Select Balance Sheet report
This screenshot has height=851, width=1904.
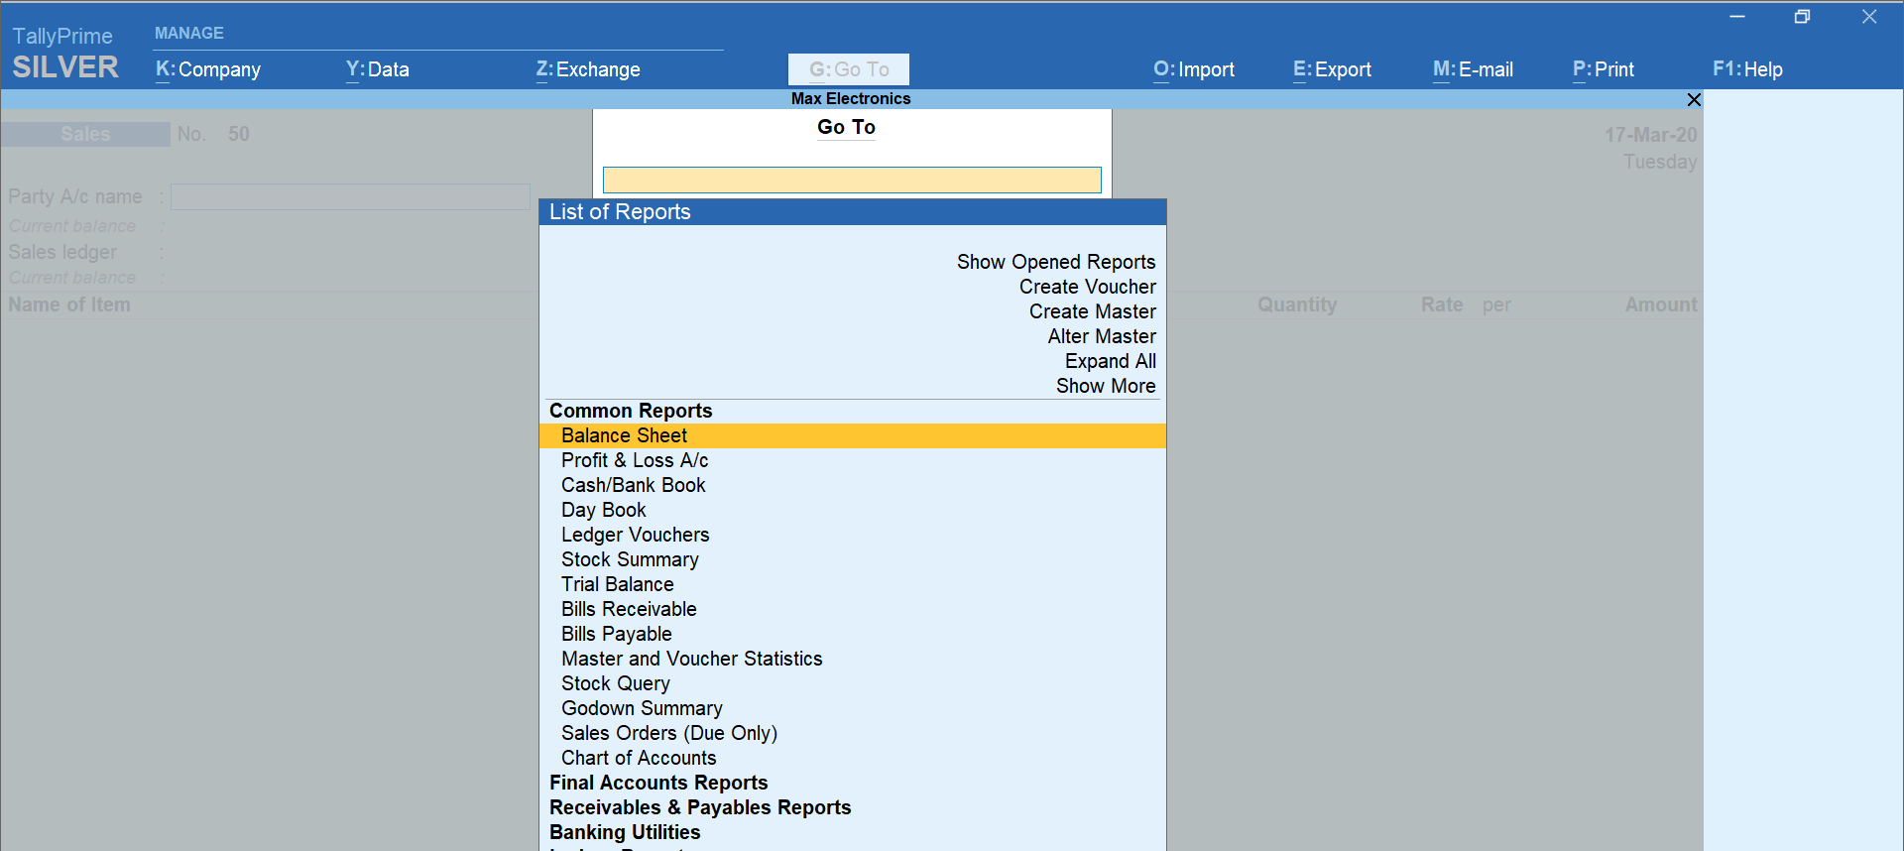(624, 435)
